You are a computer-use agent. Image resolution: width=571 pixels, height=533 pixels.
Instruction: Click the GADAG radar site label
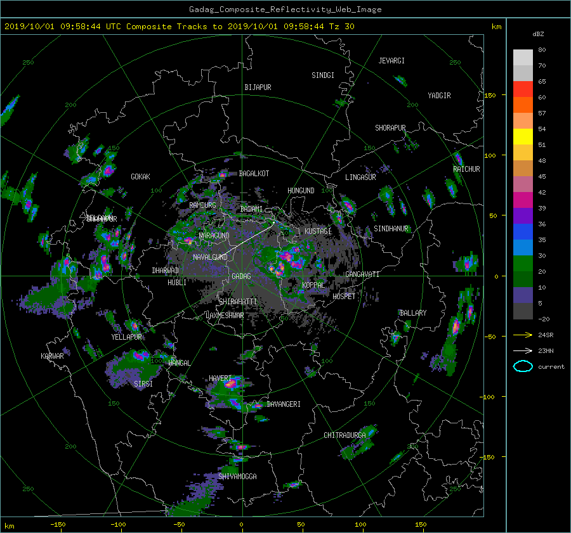(x=242, y=276)
